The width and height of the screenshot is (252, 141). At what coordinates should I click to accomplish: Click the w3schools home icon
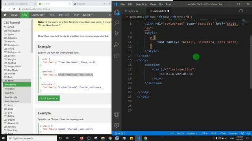(x=5, y=15)
